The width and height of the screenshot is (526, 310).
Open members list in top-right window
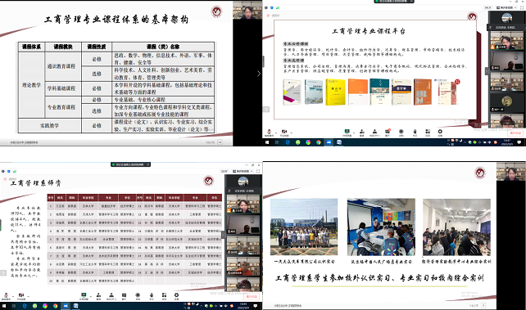[374, 132]
